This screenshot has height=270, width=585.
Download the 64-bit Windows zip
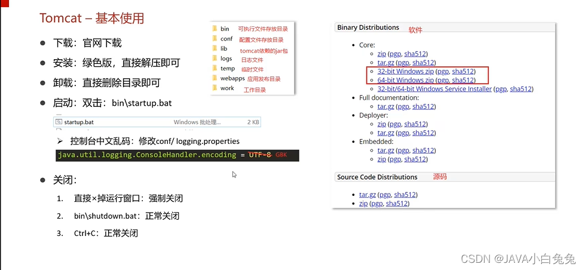406,80
